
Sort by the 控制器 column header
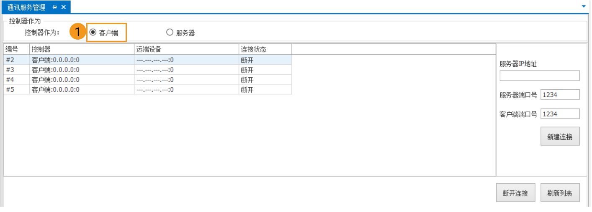(x=82, y=49)
